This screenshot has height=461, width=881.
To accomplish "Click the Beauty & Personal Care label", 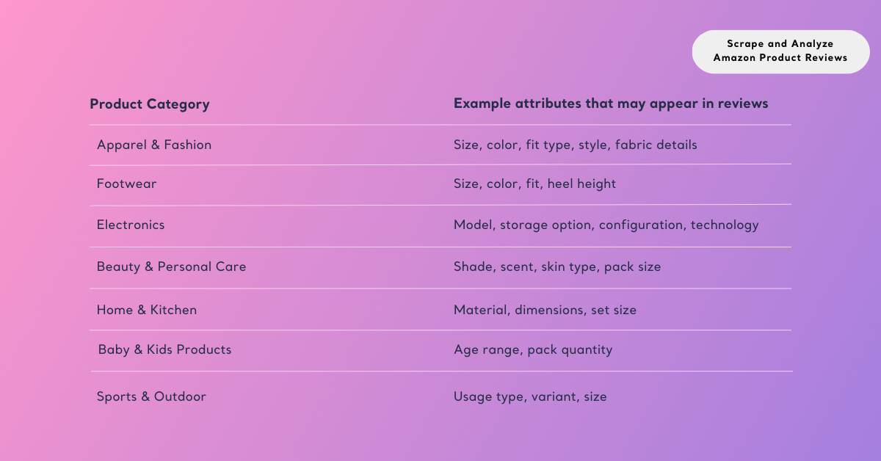I will pyautogui.click(x=171, y=267).
